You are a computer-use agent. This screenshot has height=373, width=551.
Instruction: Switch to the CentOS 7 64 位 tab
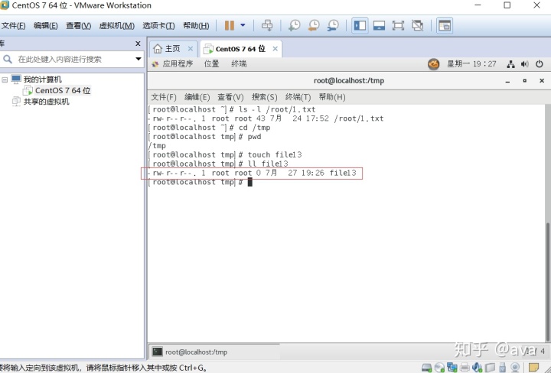240,49
